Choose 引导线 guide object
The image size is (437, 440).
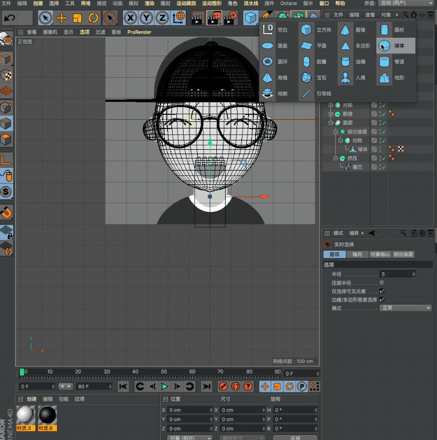click(317, 93)
